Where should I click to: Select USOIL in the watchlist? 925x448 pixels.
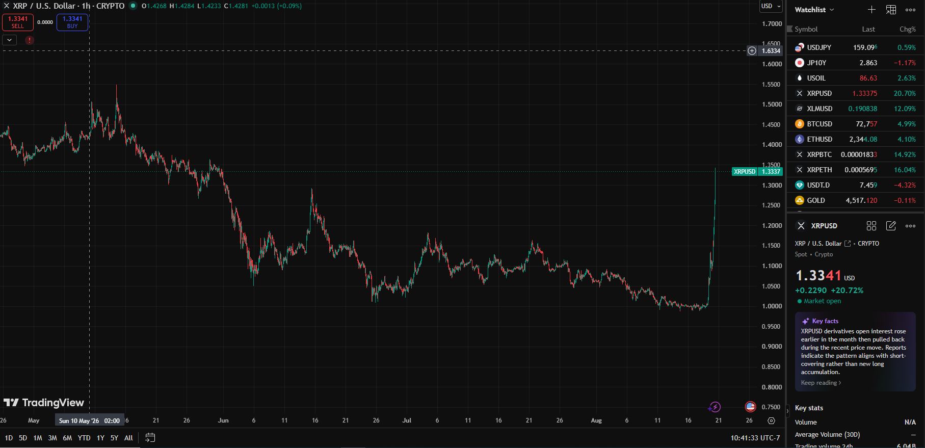coord(856,78)
